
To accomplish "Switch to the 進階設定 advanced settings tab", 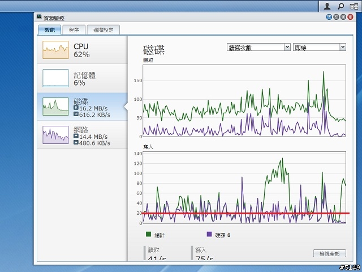I will (x=103, y=30).
